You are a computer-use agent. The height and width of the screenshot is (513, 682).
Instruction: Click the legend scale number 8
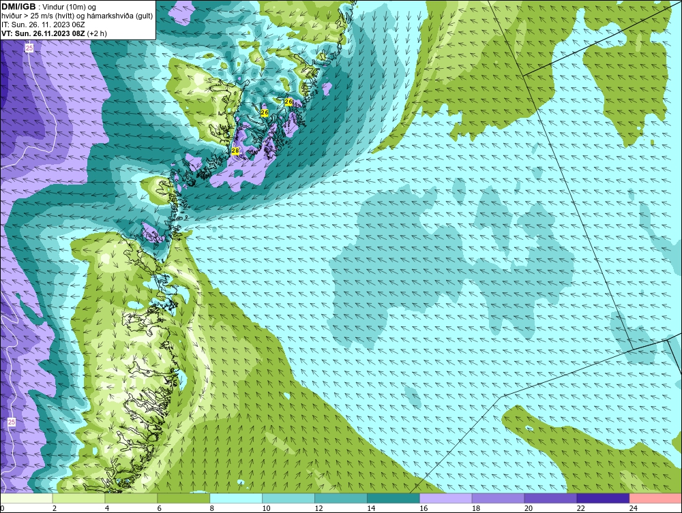coord(212,508)
